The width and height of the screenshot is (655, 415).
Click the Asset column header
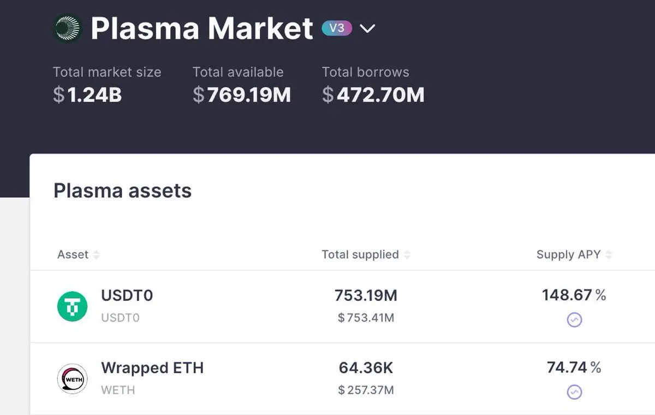coord(73,254)
